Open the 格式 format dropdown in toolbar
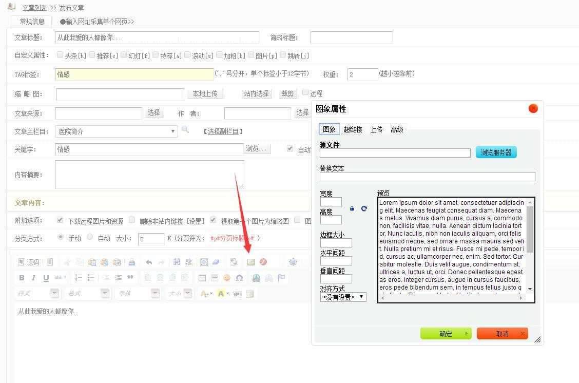This screenshot has width=579, height=383. click(x=88, y=294)
